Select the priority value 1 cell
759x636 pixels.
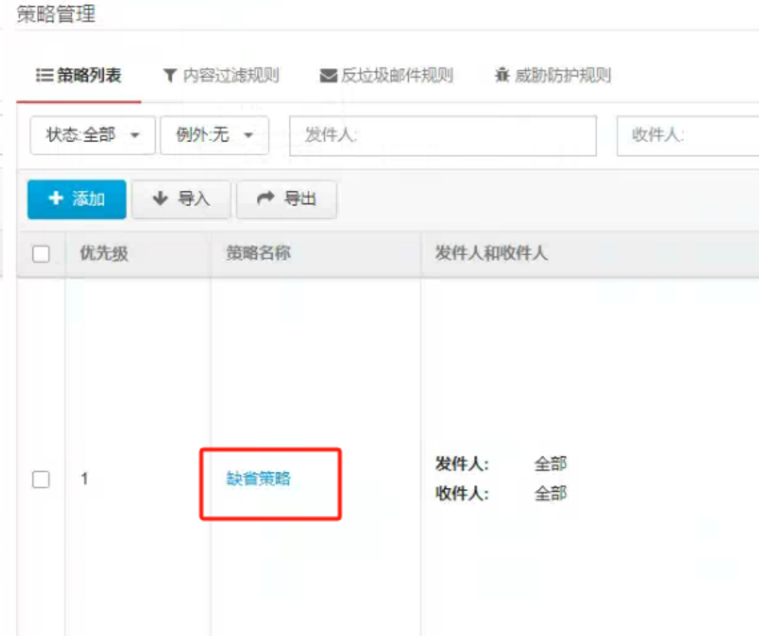tap(85, 478)
